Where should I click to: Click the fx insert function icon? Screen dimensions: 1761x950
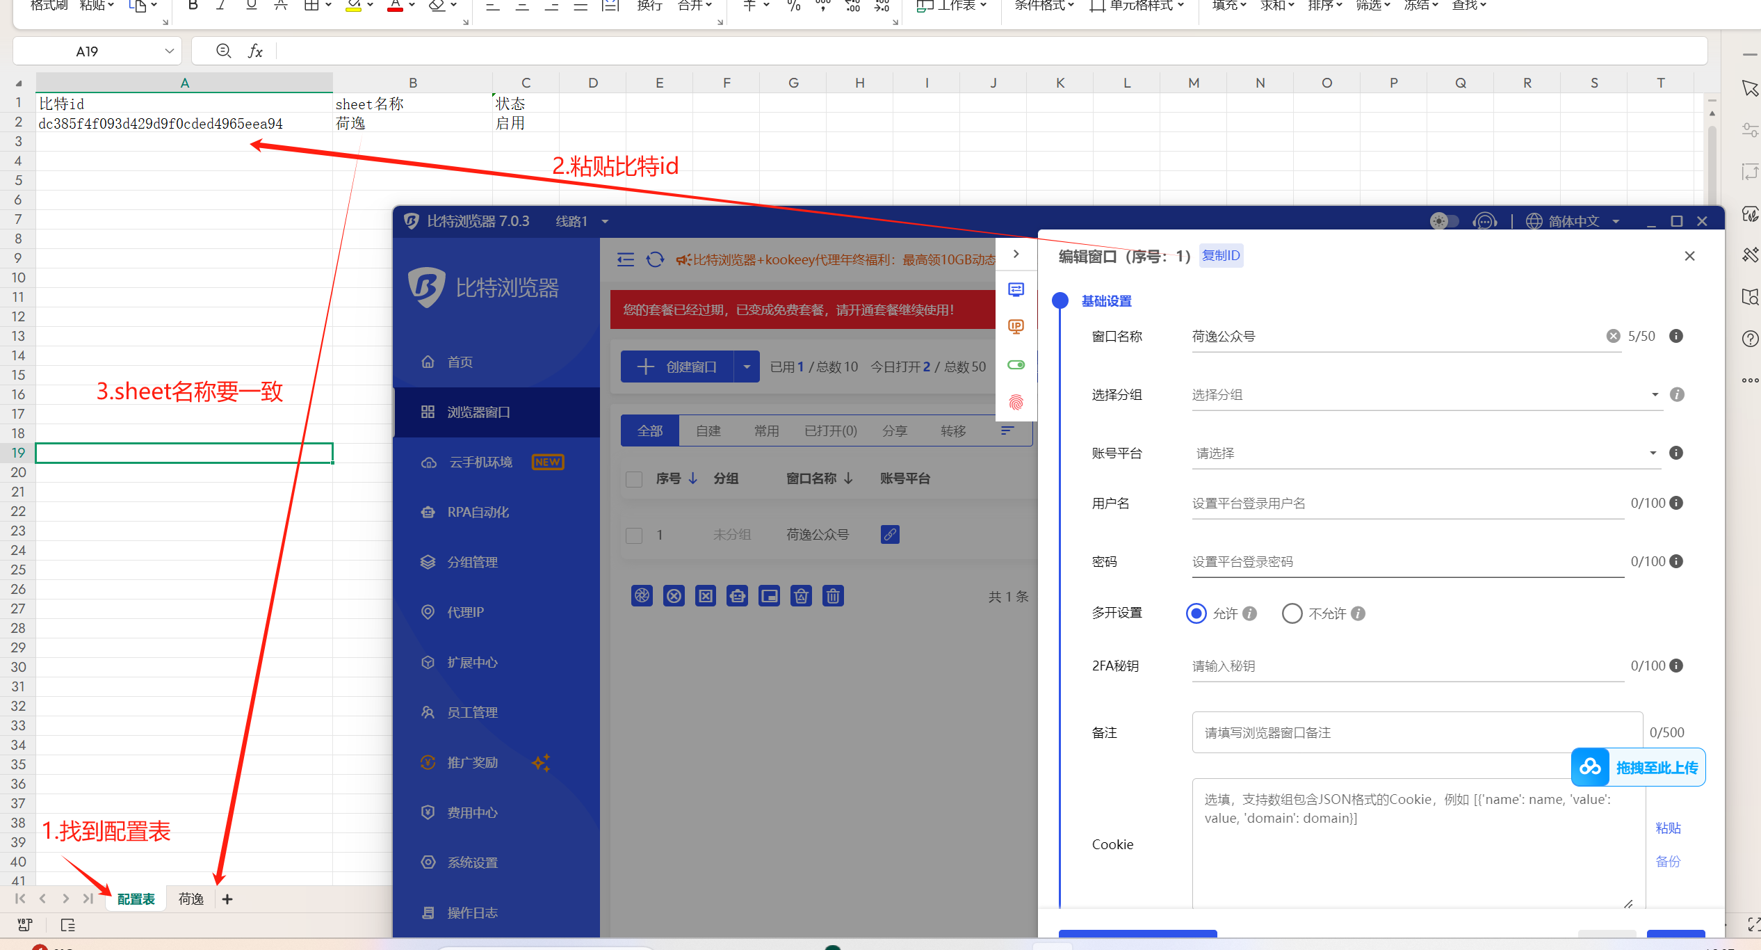coord(256,51)
